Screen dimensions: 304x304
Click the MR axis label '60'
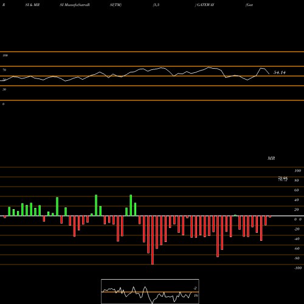(x=297, y=190)
